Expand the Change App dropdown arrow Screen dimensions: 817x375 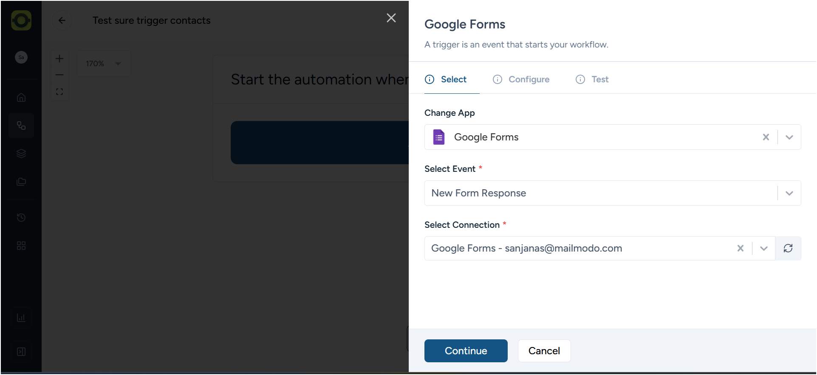(789, 137)
